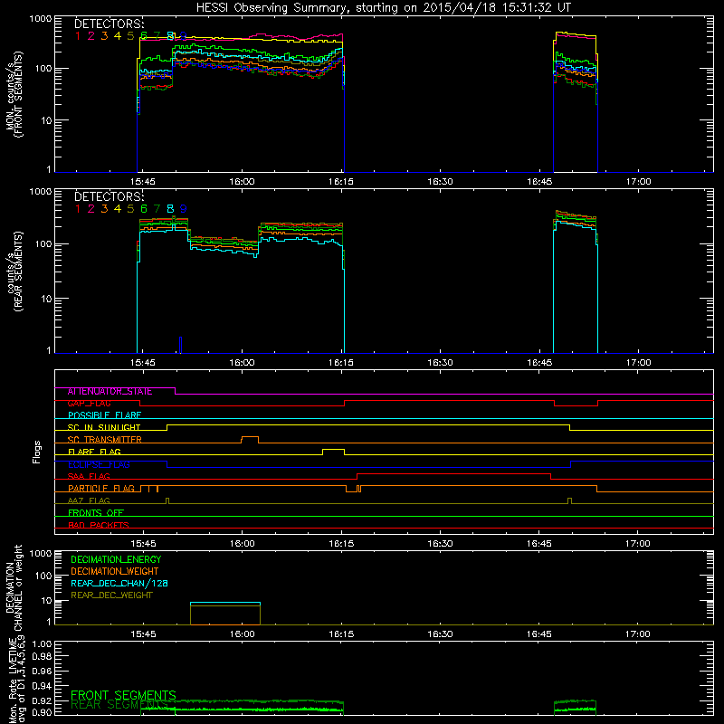Click the FLARE_FLAG label
The width and height of the screenshot is (724, 724).
coord(94,452)
